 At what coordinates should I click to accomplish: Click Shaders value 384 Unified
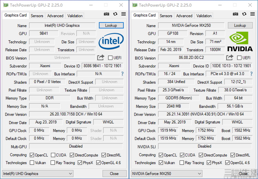176,82
